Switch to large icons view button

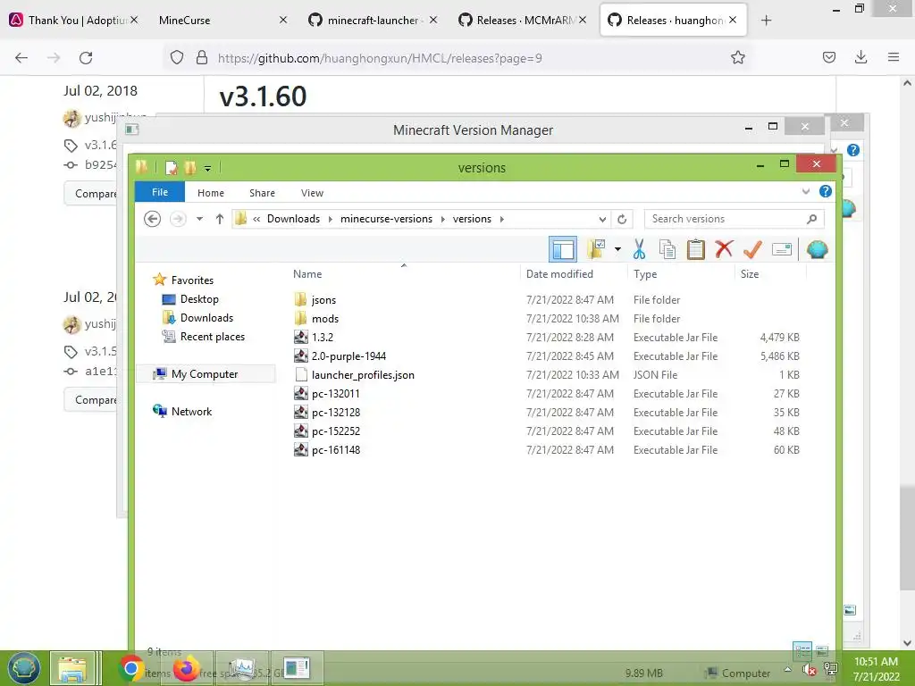pyautogui.click(x=822, y=649)
